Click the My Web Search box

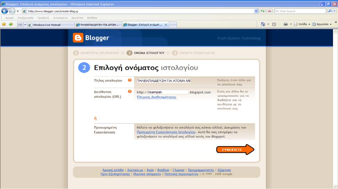300,11
